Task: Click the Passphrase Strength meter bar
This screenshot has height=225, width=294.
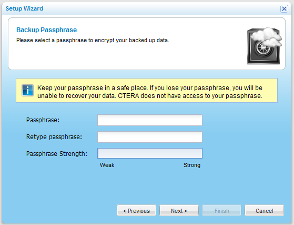Action: coord(150,153)
